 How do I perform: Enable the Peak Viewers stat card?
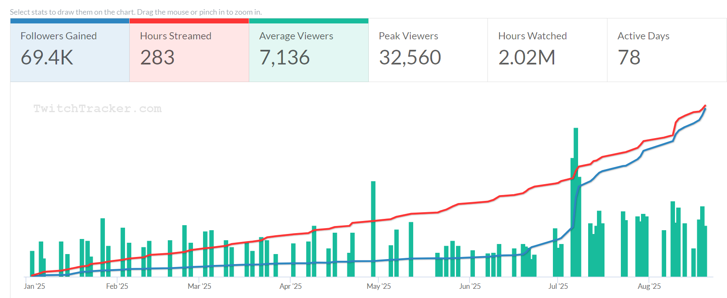click(x=428, y=50)
